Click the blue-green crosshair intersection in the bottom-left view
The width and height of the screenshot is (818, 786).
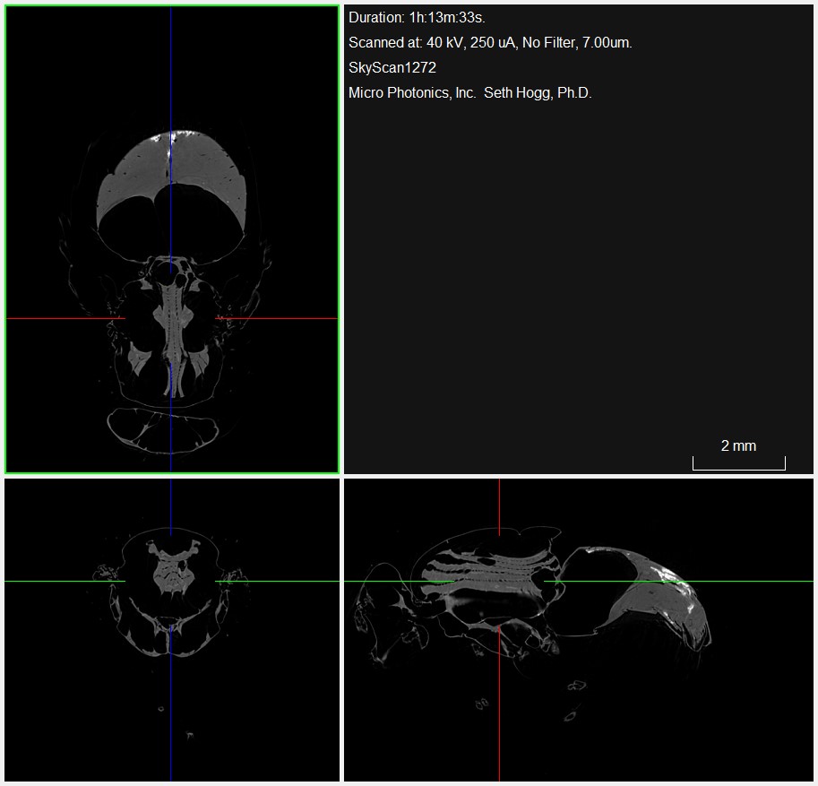coord(170,582)
